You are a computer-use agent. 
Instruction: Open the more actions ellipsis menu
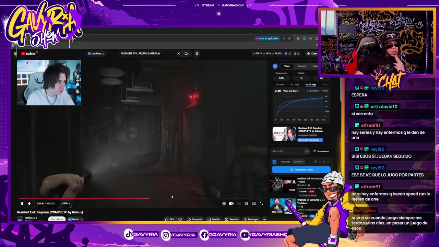pos(264,219)
